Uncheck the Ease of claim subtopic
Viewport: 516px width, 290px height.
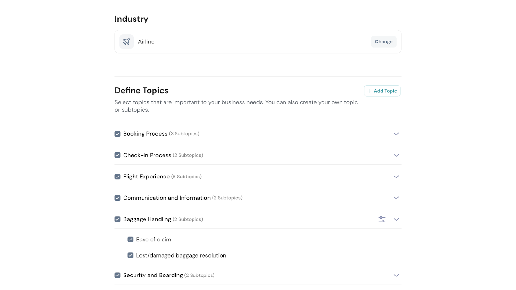(x=130, y=240)
